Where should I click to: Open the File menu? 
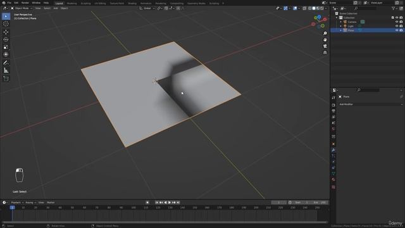9,3
